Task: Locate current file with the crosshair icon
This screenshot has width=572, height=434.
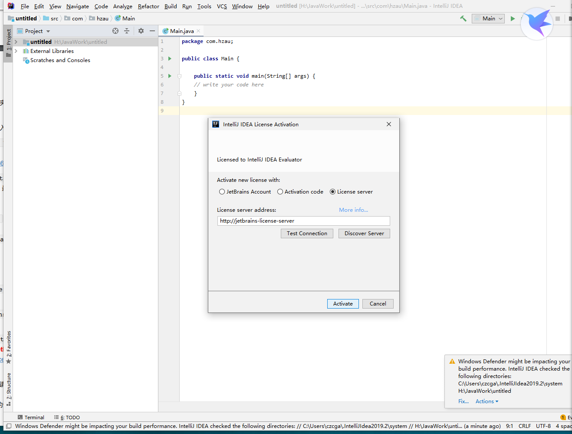Action: pyautogui.click(x=115, y=31)
